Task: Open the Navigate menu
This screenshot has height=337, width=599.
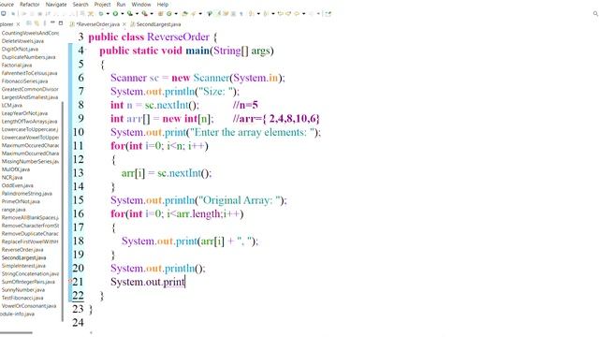Action: pos(56,4)
